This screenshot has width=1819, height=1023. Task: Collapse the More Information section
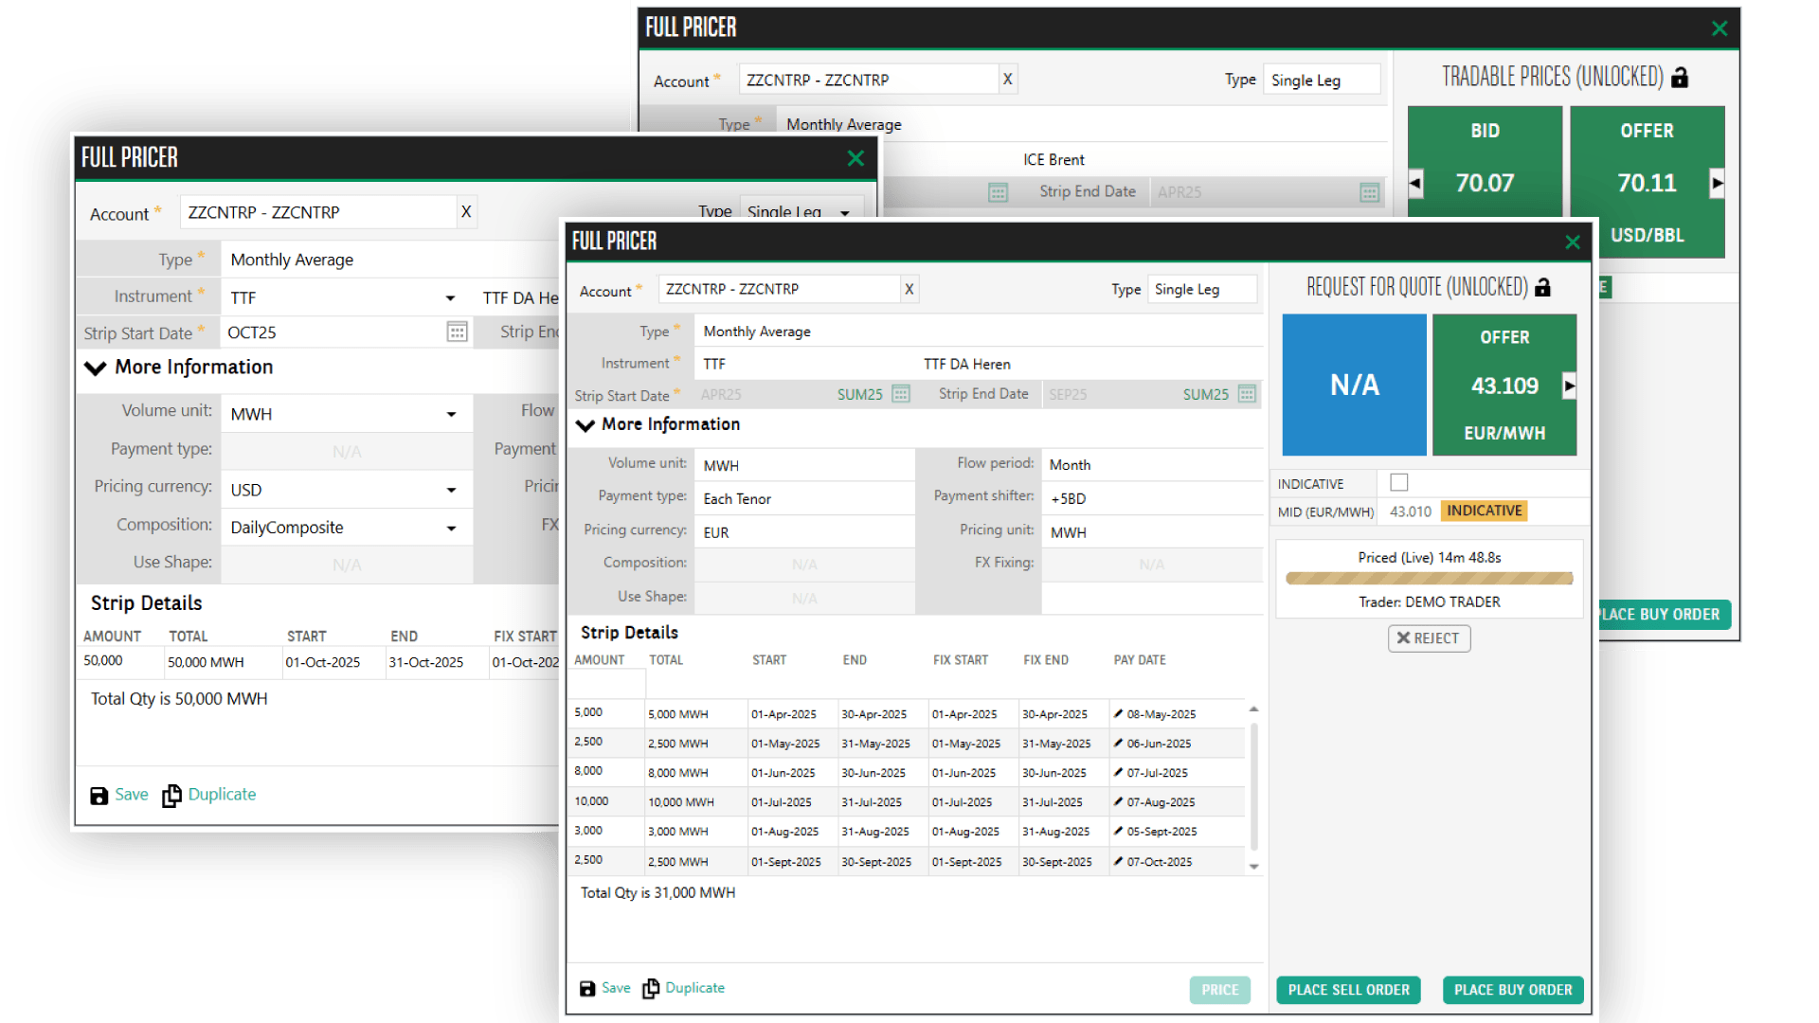pyautogui.click(x=585, y=424)
